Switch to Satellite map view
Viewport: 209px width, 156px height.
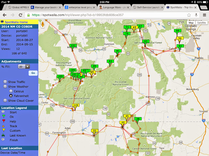click(201, 23)
